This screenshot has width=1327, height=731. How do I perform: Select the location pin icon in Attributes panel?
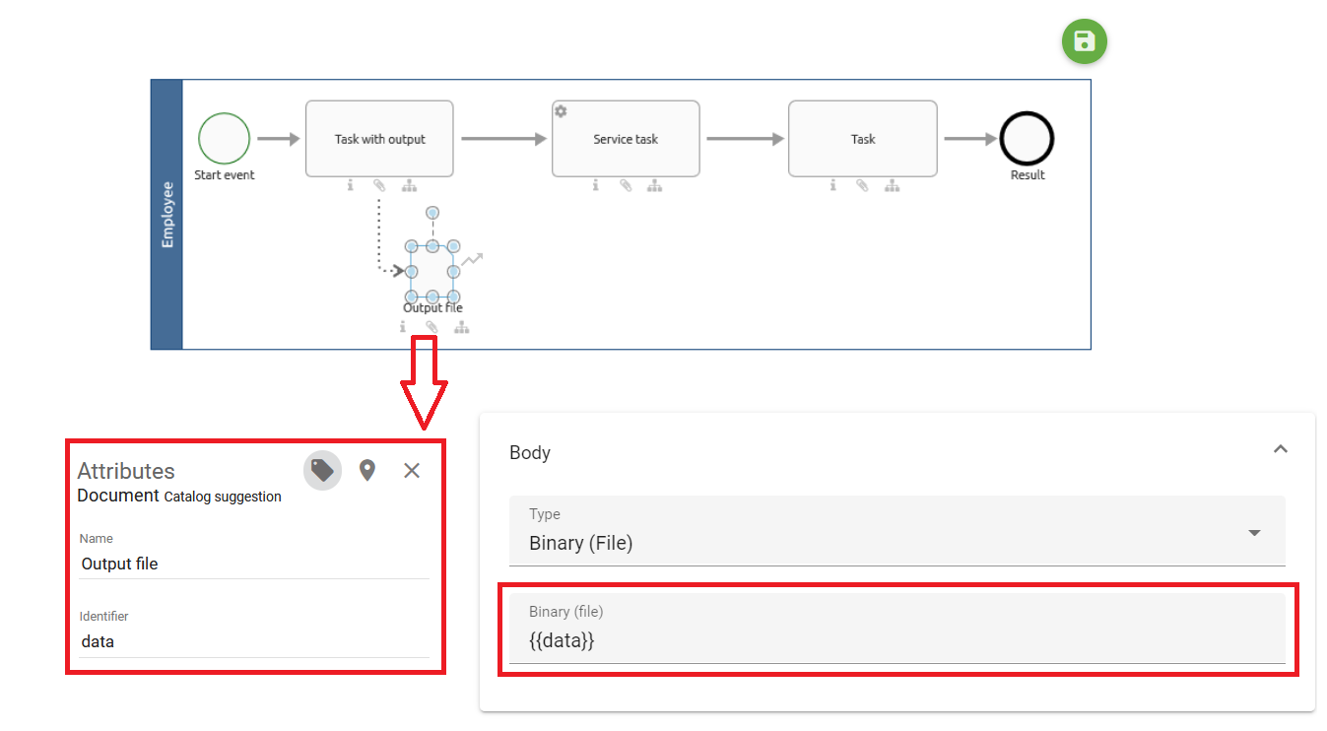click(x=366, y=470)
